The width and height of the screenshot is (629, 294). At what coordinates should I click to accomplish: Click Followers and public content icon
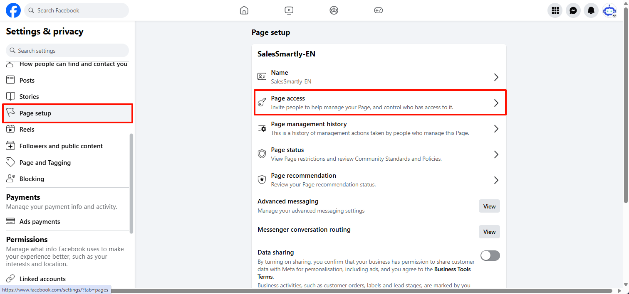click(x=10, y=146)
